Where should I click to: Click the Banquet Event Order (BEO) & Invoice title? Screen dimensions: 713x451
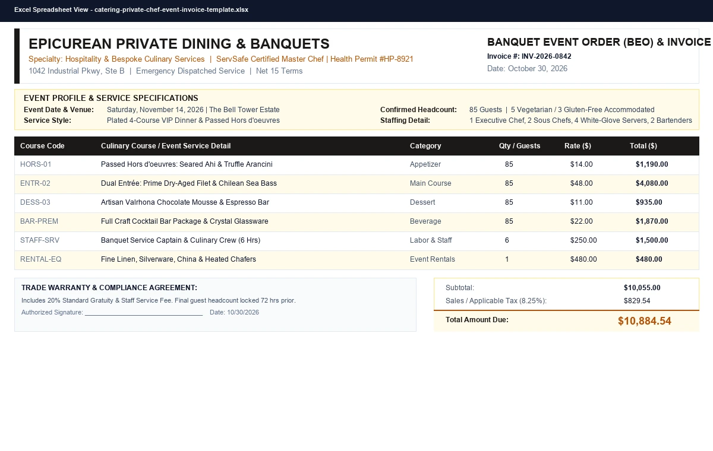click(x=599, y=42)
